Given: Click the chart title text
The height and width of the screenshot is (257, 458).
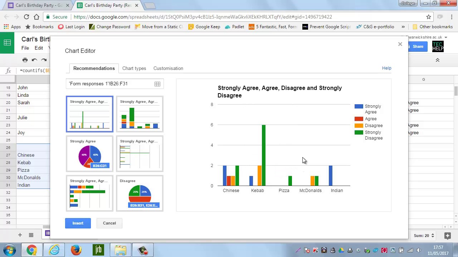Looking at the screenshot, I should tap(280, 92).
